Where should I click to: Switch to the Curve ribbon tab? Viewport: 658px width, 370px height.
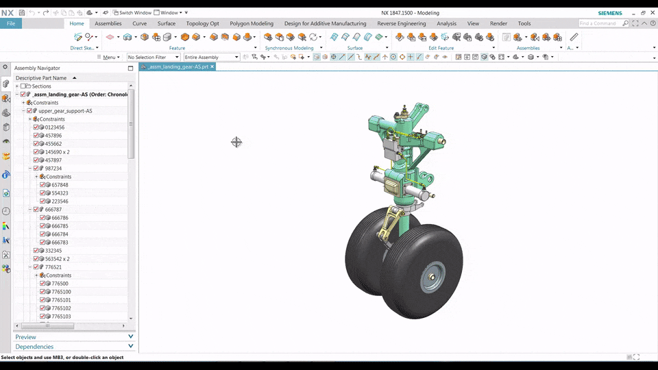pyautogui.click(x=140, y=23)
